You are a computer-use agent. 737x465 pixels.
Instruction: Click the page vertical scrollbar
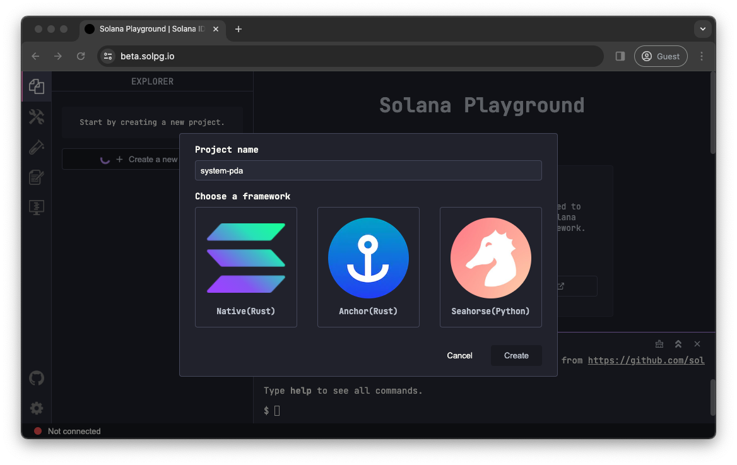[712, 113]
